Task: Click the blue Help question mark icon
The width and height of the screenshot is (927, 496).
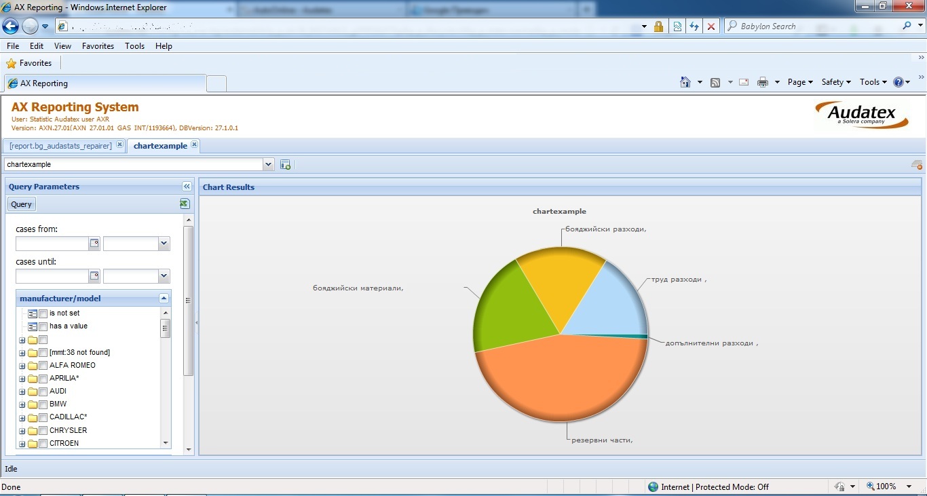Action: tap(898, 82)
